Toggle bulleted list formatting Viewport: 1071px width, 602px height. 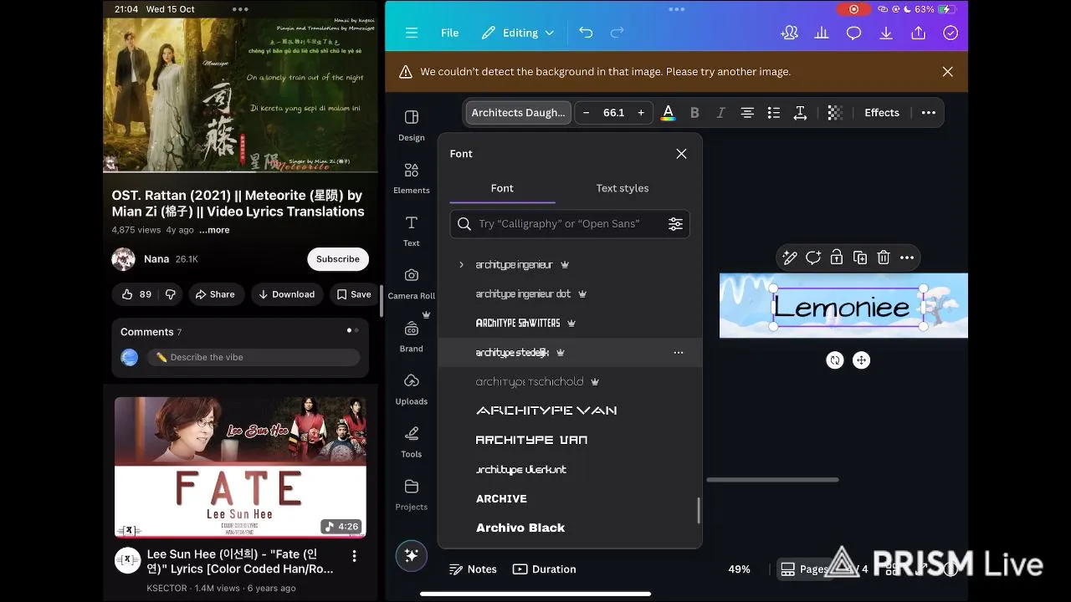click(x=774, y=113)
